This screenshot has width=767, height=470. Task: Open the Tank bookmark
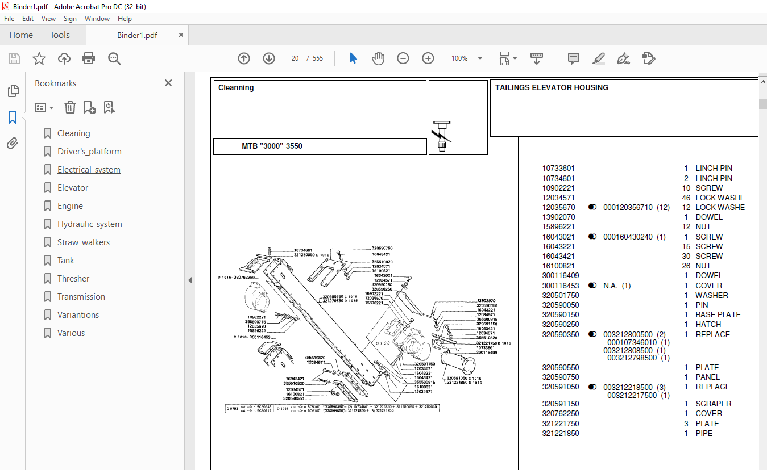pyautogui.click(x=66, y=261)
